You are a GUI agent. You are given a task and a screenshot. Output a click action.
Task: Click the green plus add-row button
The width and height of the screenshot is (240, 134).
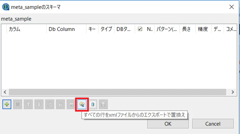pos(7,104)
